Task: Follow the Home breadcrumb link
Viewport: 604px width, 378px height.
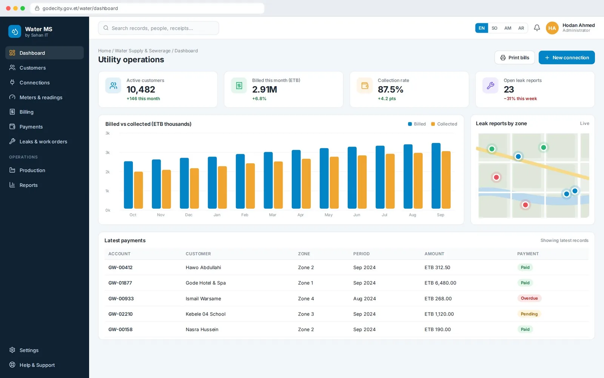Action: coord(105,51)
